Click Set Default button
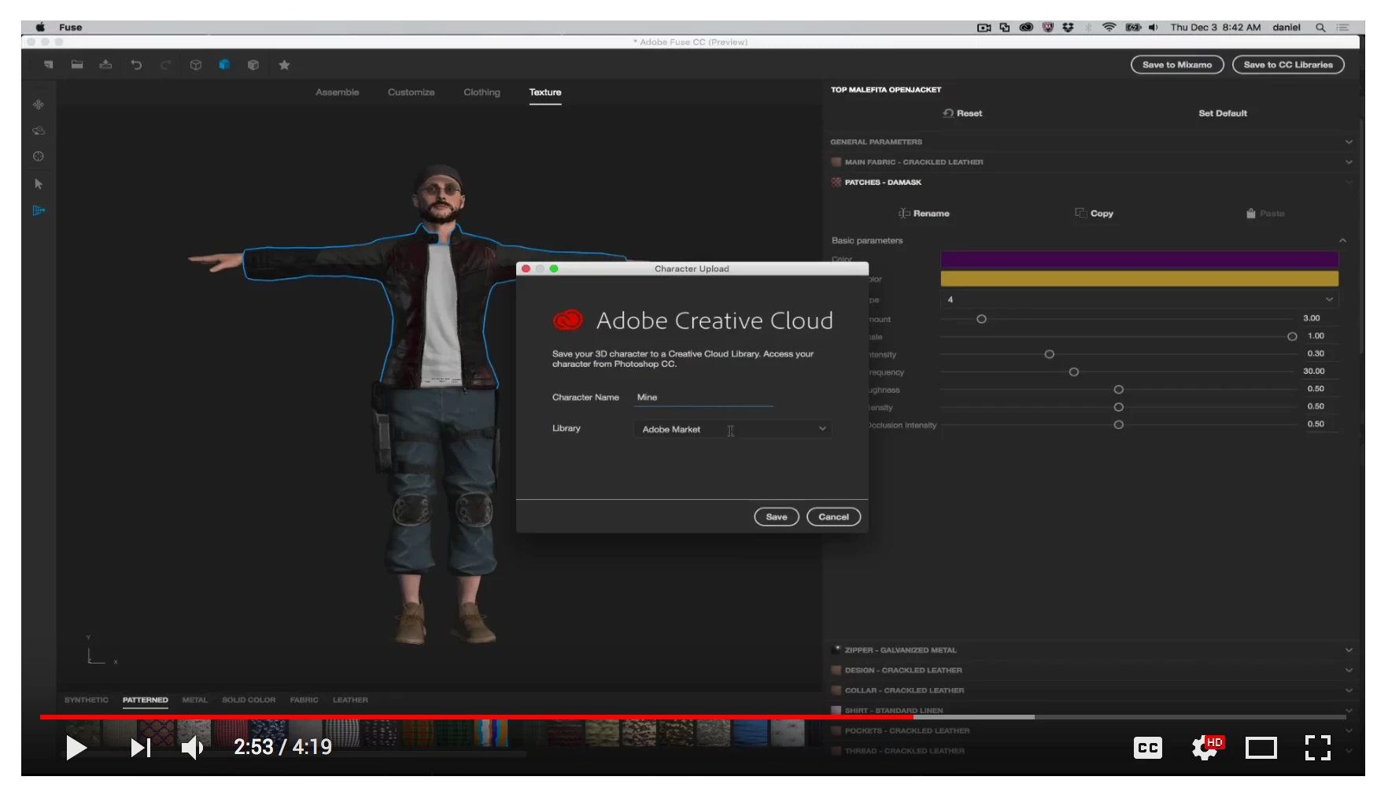The width and height of the screenshot is (1377, 795). click(1222, 113)
